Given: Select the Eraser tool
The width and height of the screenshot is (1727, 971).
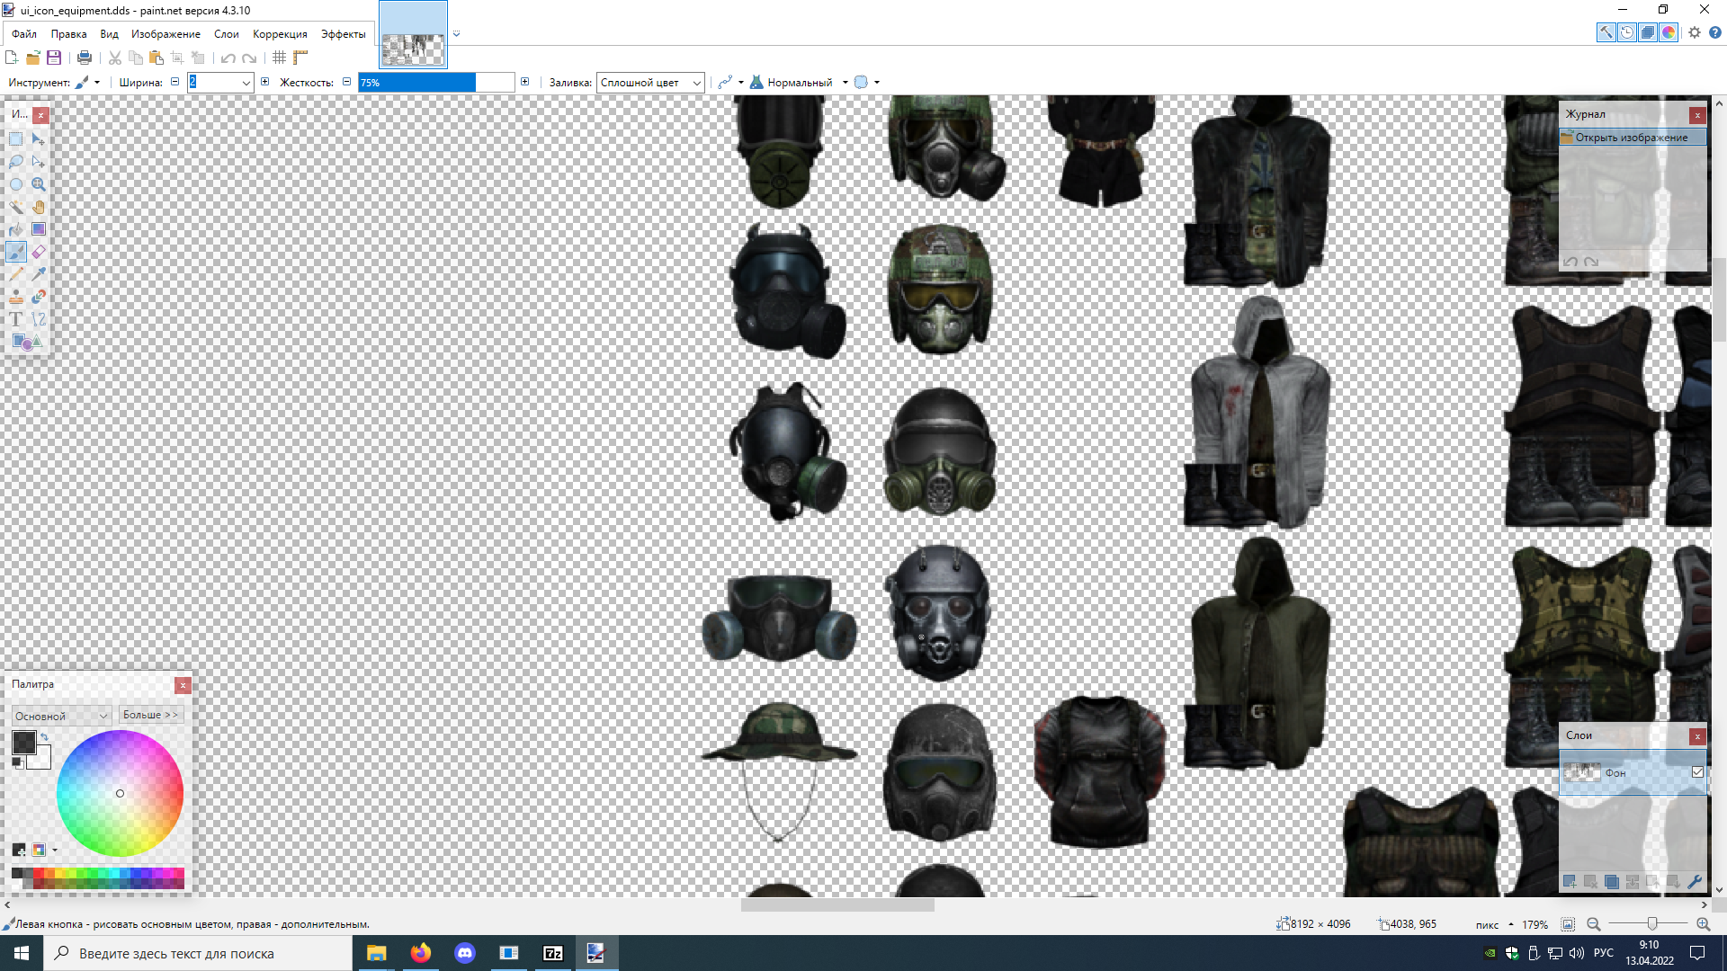Looking at the screenshot, I should pos(39,252).
